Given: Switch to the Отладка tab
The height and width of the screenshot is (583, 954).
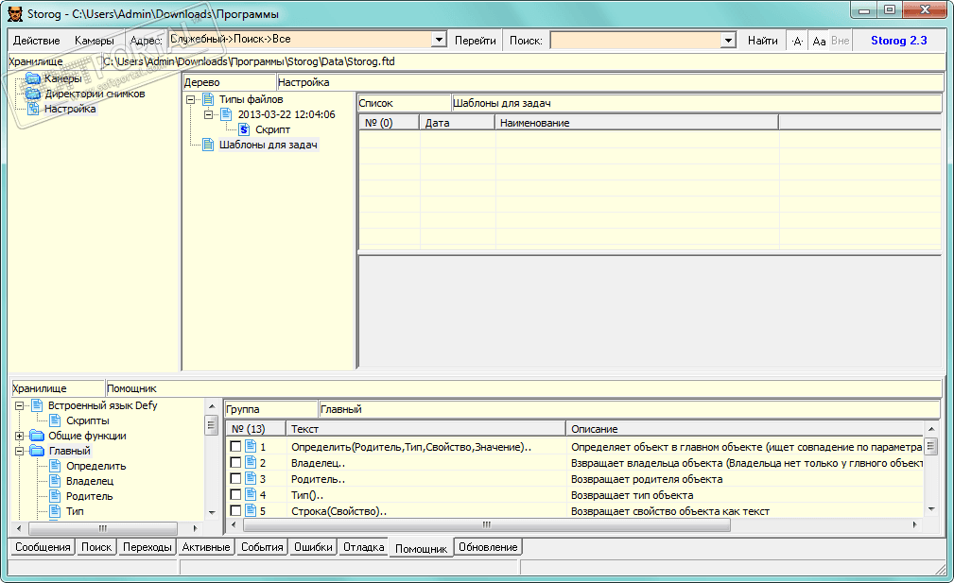Looking at the screenshot, I should (364, 547).
